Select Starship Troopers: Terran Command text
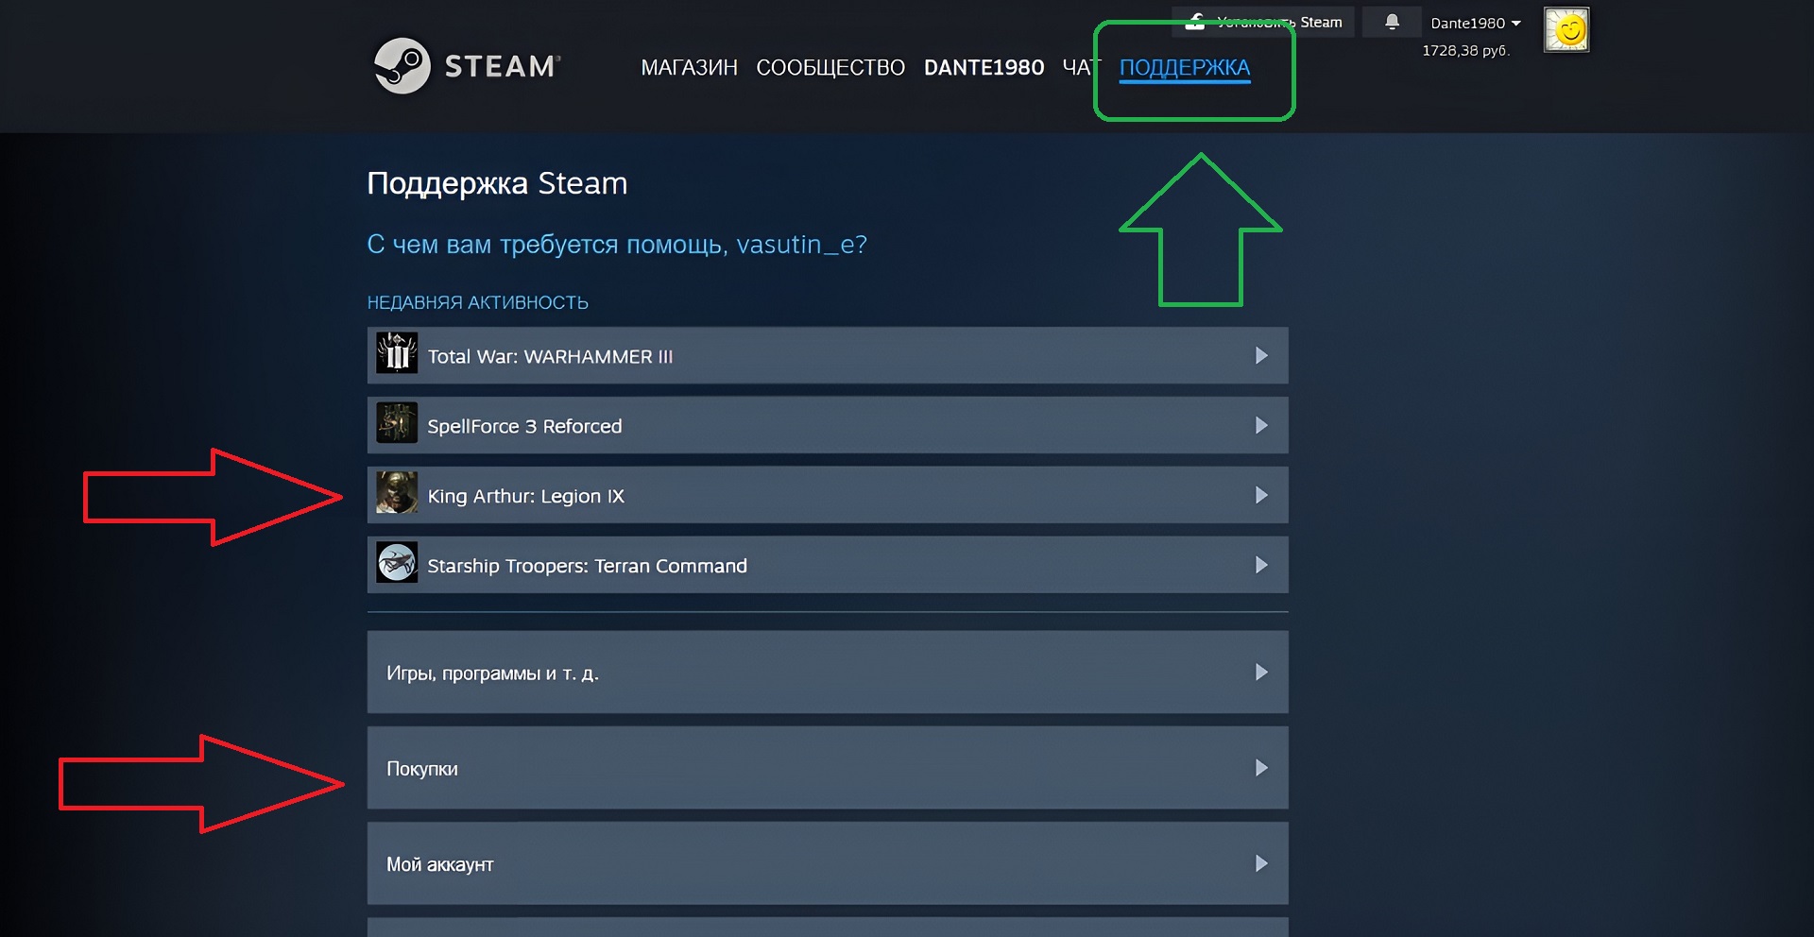 [x=587, y=566]
